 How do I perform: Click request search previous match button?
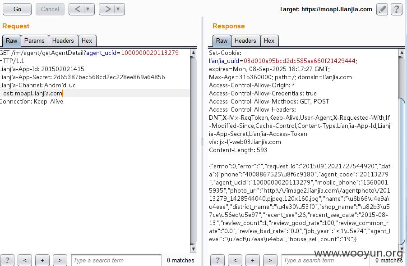(x=25, y=260)
